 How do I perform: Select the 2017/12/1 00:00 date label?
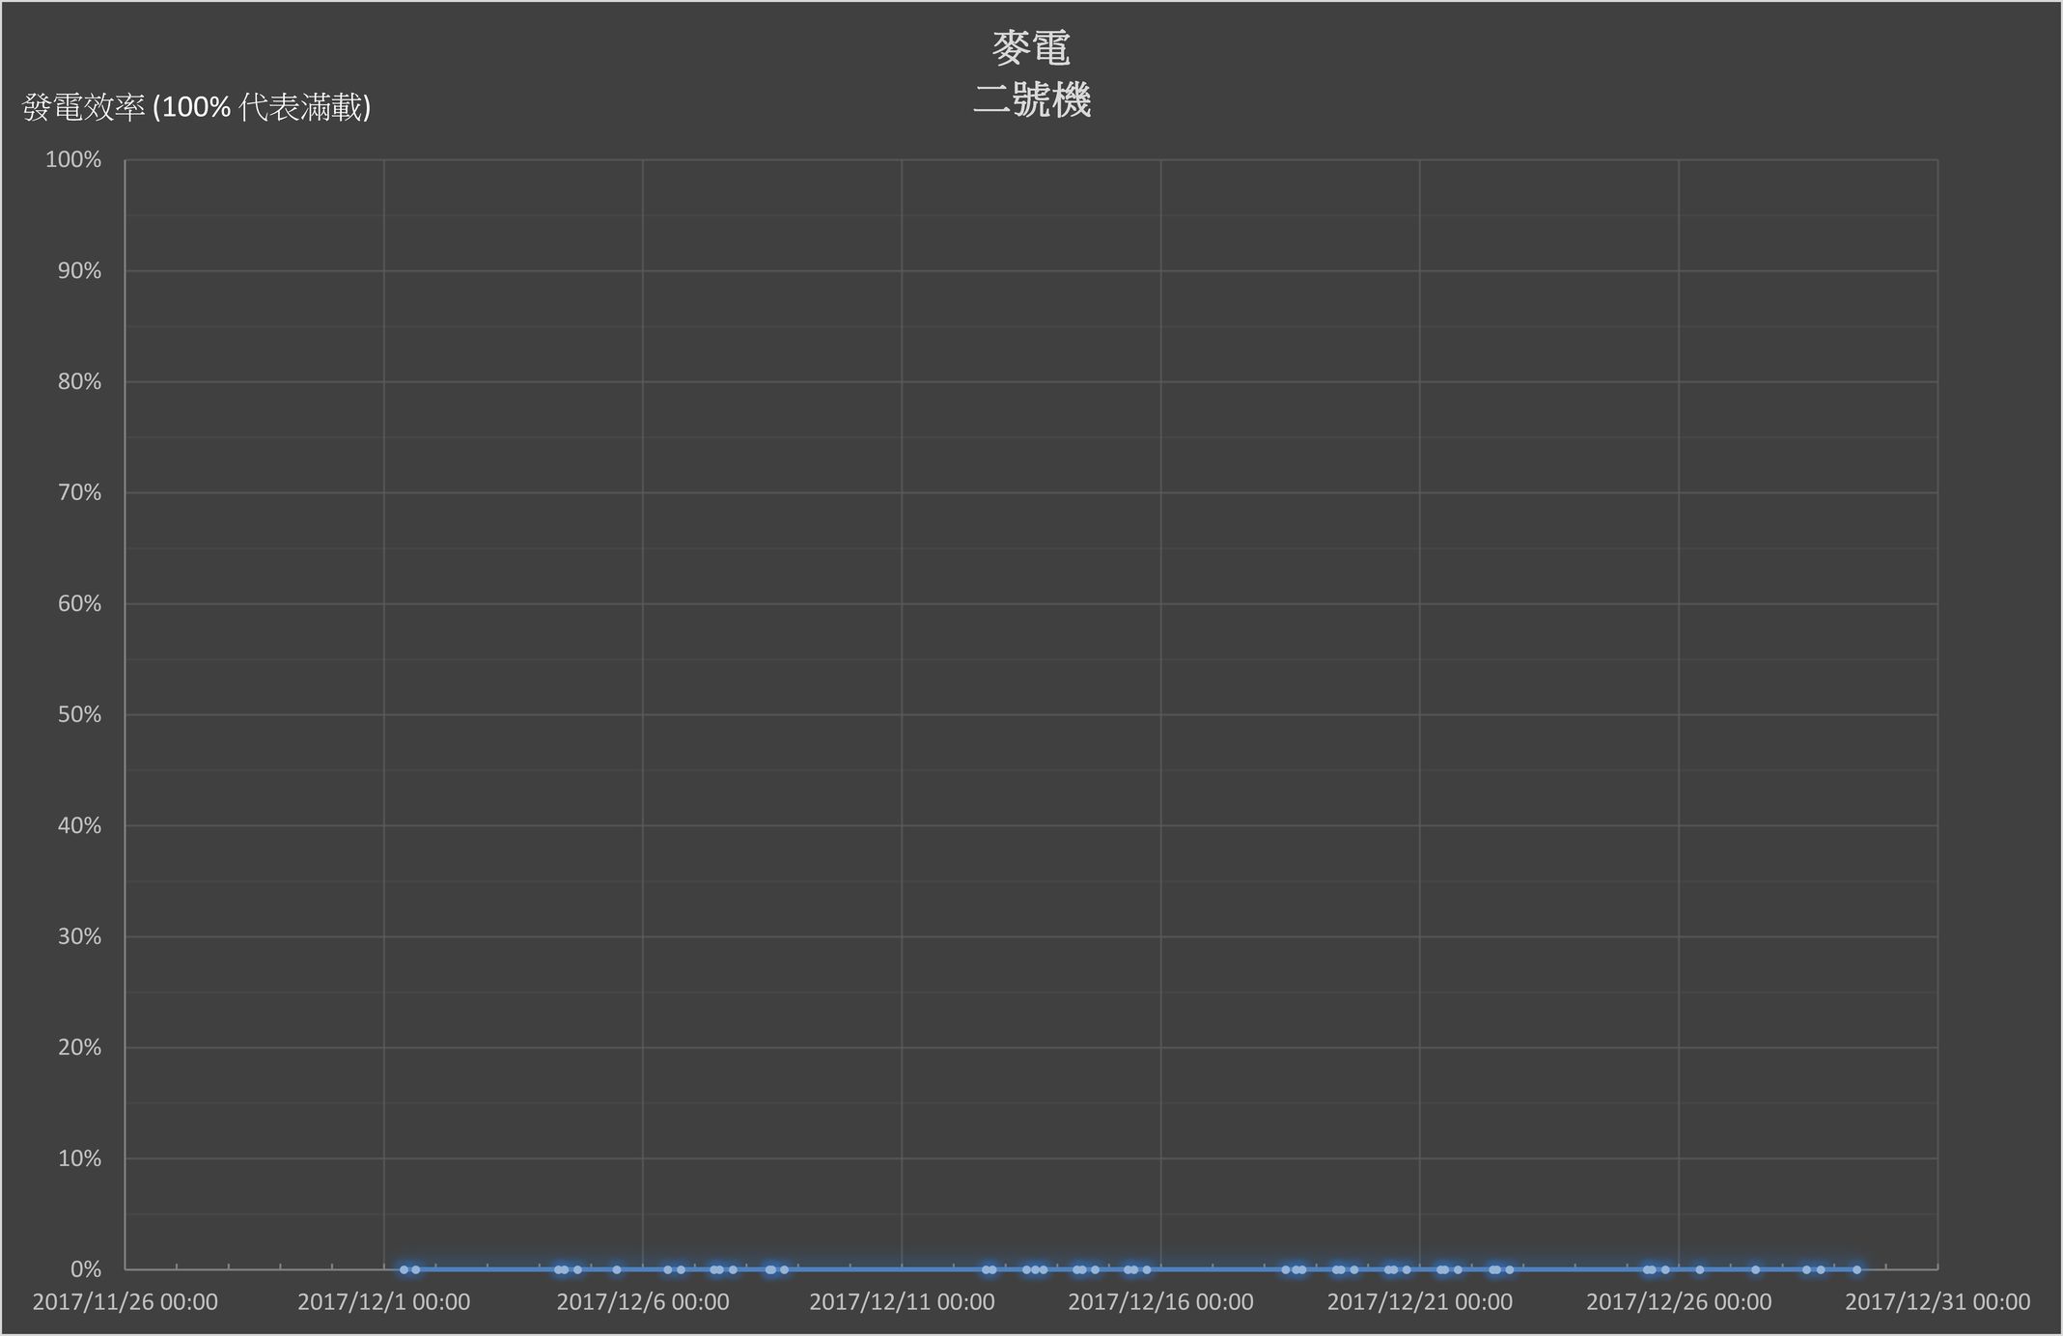pos(383,1302)
